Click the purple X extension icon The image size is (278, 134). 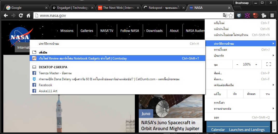click(x=247, y=16)
